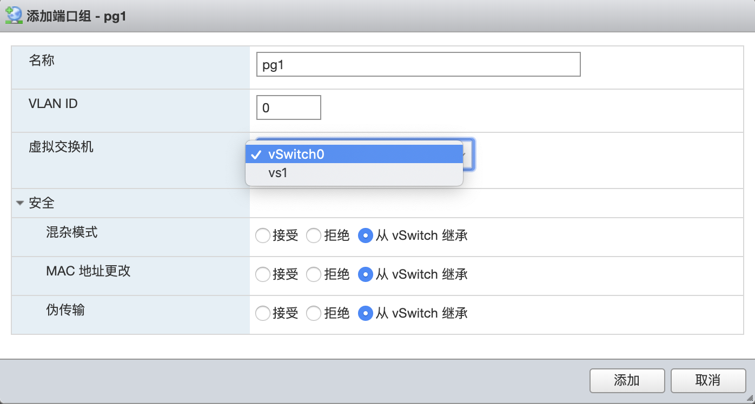Collapse the 安全 section
The height and width of the screenshot is (404, 755).
[x=20, y=203]
